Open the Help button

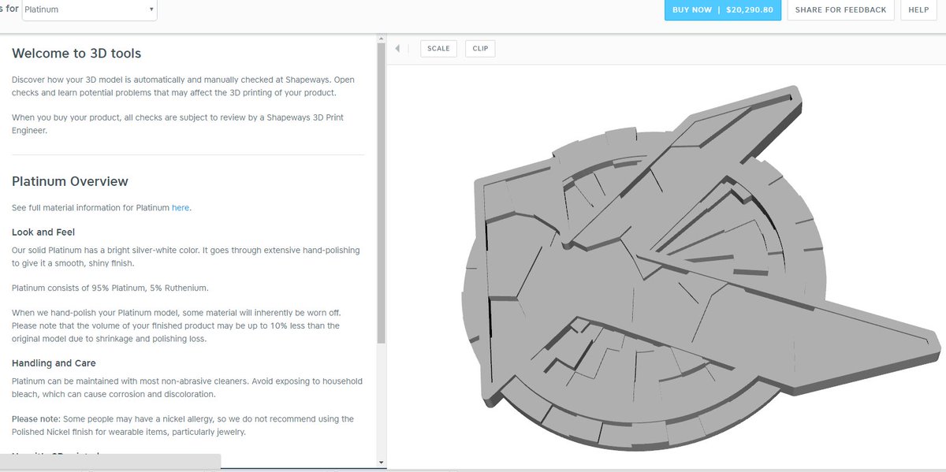918,9
